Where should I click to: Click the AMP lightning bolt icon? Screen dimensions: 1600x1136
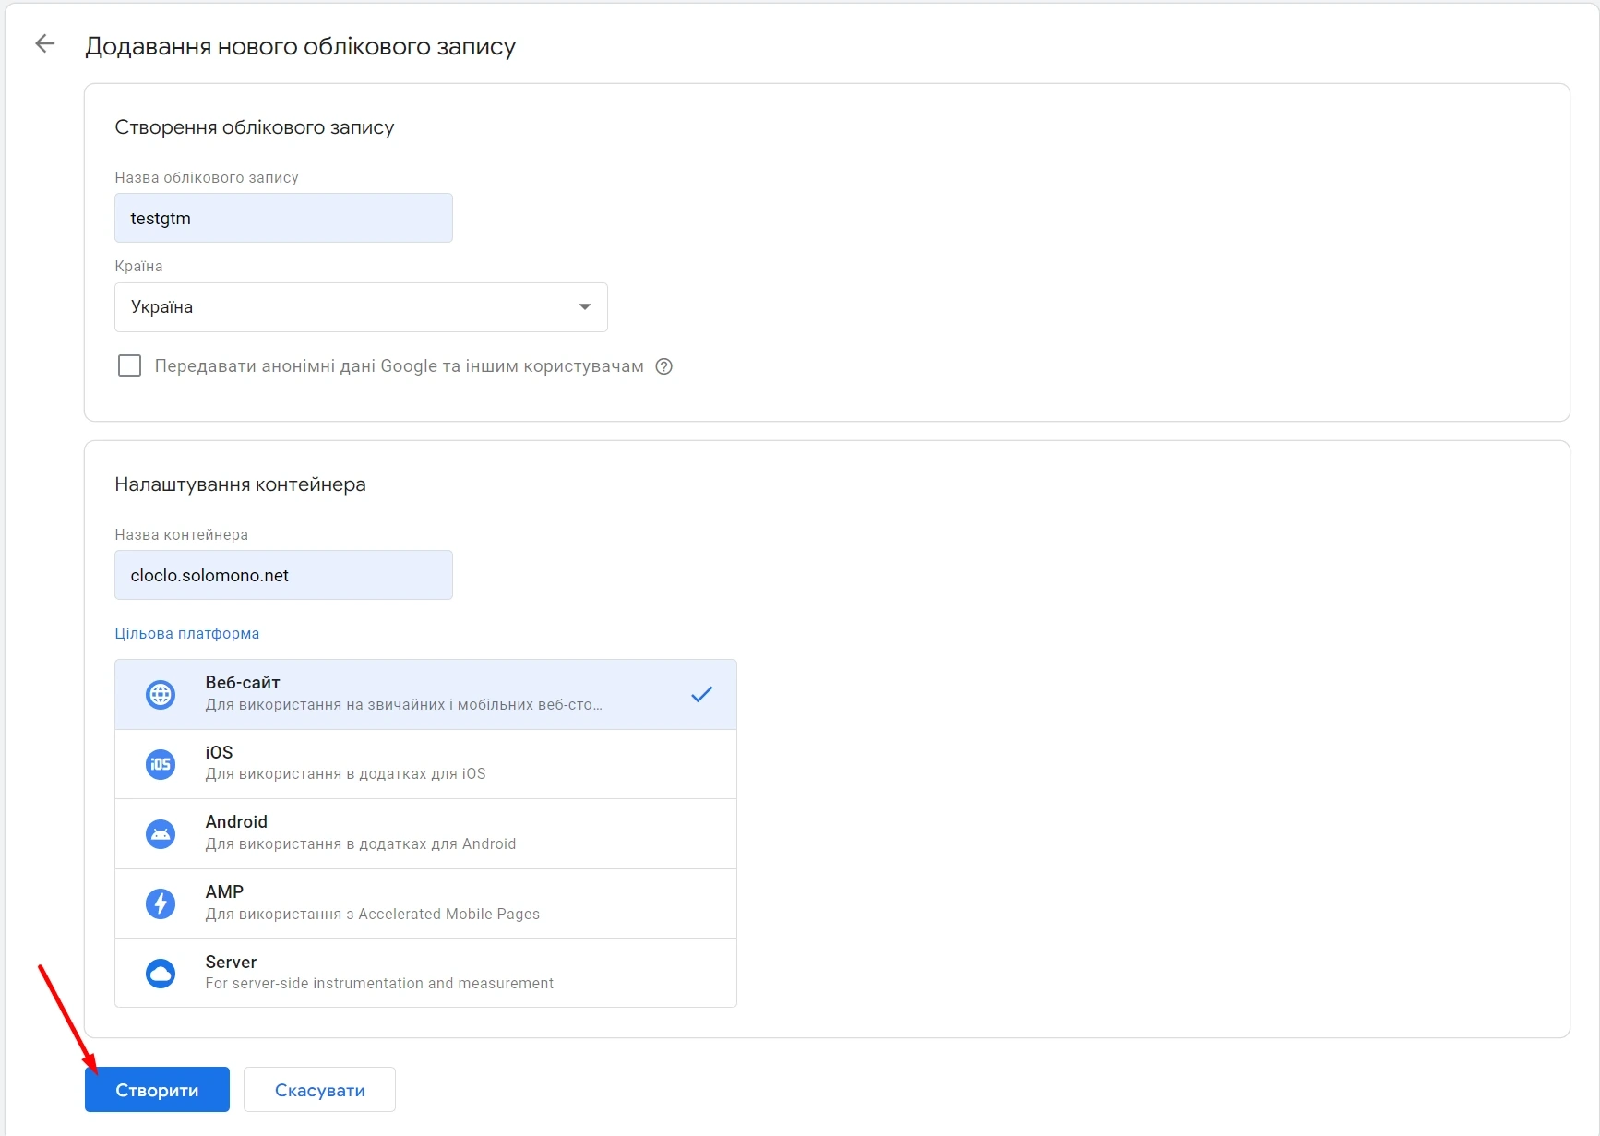161,903
